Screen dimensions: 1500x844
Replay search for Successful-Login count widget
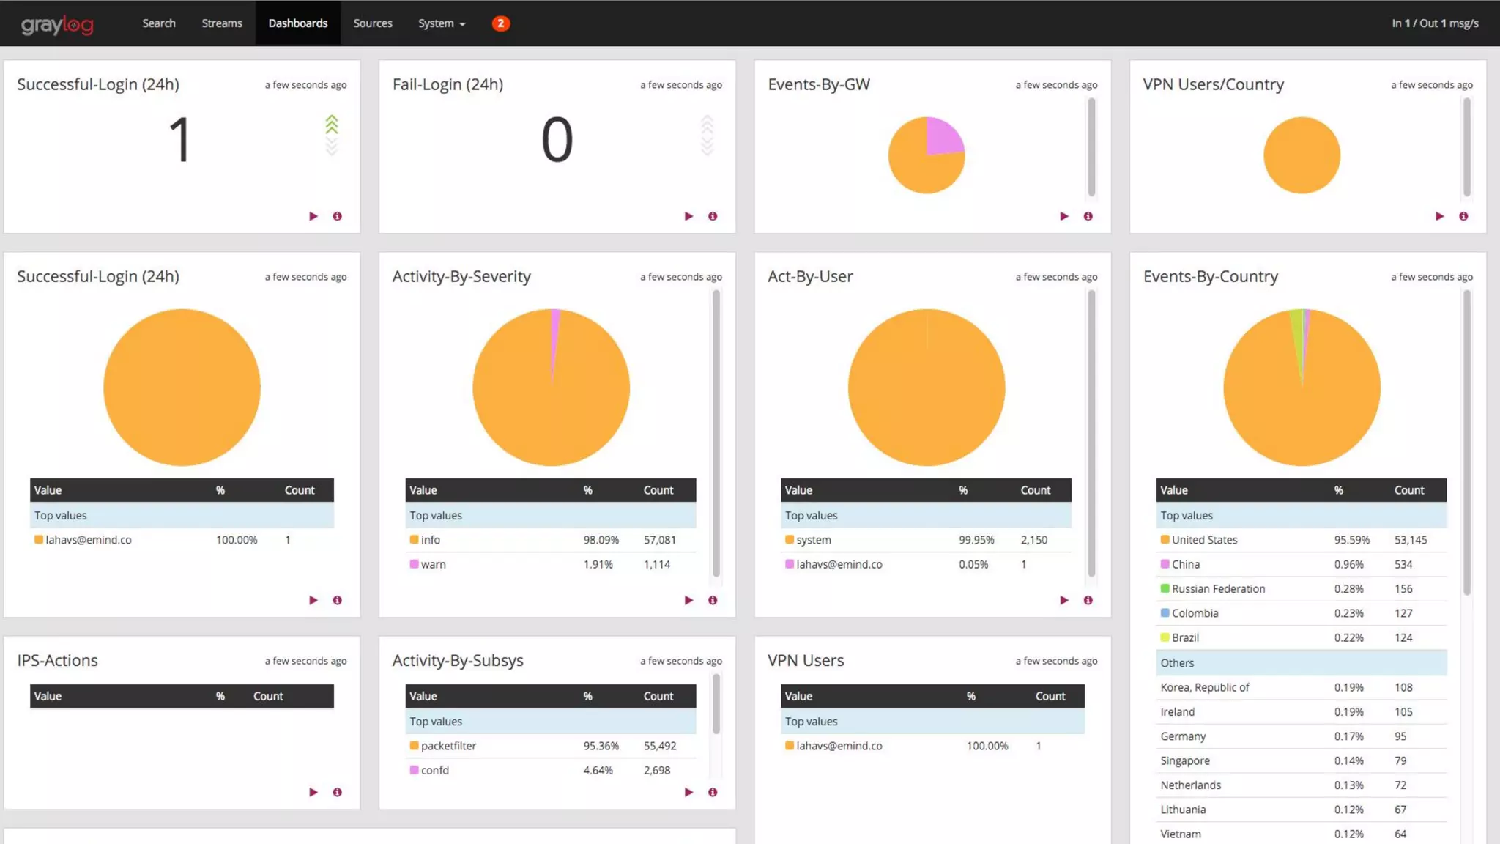coord(313,216)
